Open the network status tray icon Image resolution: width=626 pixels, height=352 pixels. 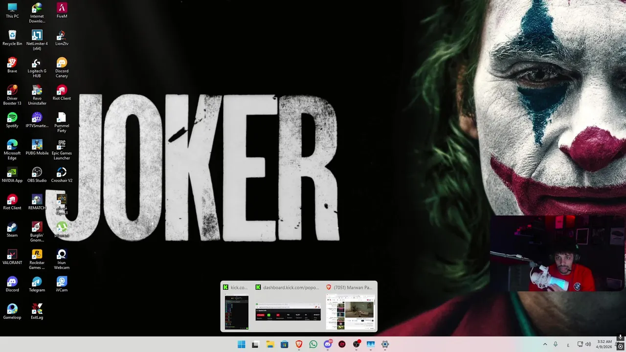[580, 344]
